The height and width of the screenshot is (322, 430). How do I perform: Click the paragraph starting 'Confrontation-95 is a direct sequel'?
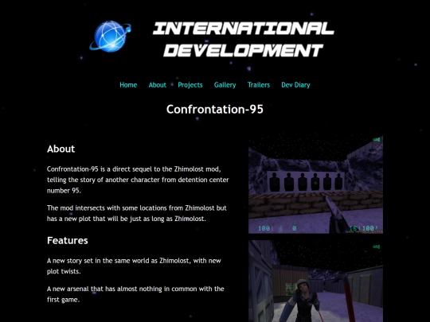click(x=138, y=180)
